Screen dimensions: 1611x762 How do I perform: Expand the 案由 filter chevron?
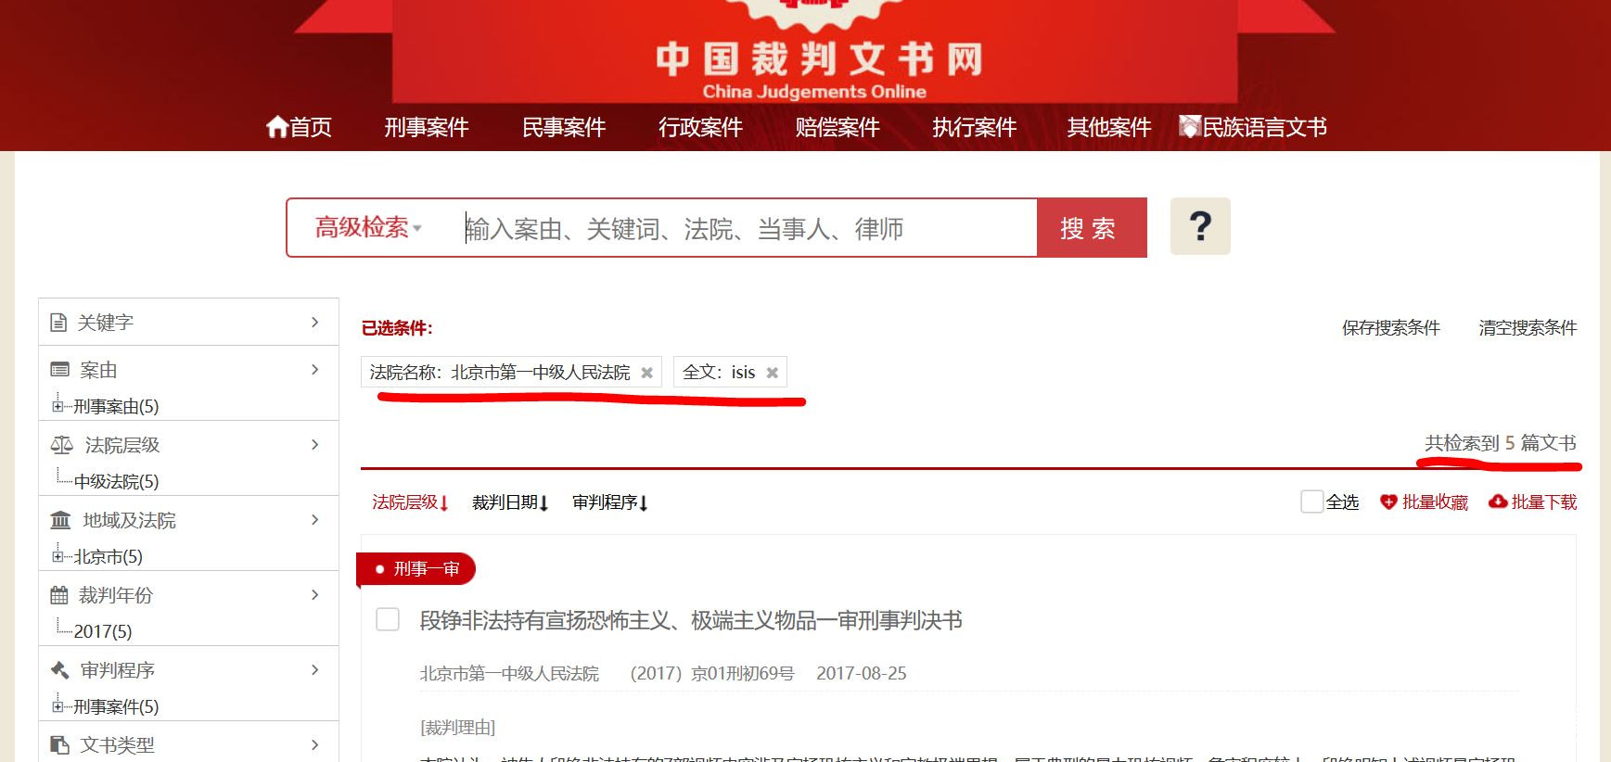click(x=315, y=370)
